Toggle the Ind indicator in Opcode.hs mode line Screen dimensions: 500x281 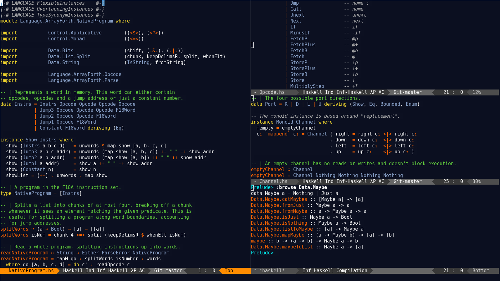329,92
